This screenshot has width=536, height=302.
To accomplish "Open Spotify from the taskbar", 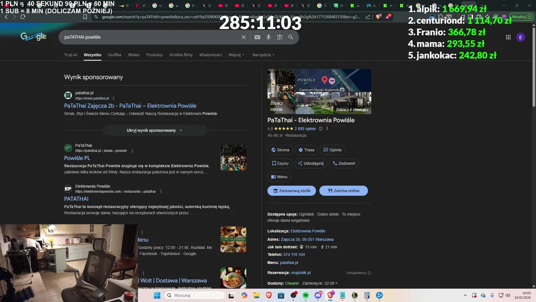I will (x=306, y=295).
